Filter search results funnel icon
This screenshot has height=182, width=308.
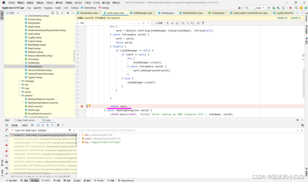coord(203,23)
